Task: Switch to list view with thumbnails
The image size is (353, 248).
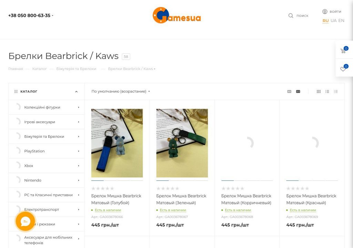Action: [x=327, y=91]
